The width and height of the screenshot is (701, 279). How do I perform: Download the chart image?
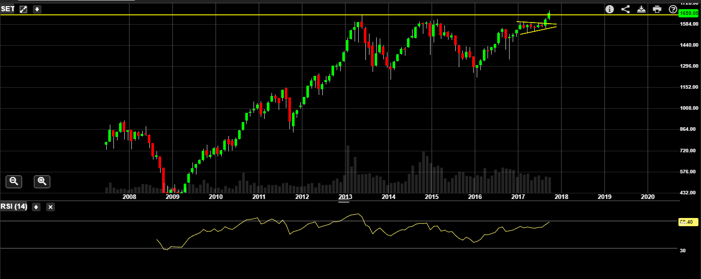coord(641,9)
